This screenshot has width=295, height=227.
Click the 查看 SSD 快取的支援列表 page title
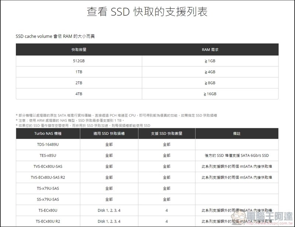(x=147, y=11)
